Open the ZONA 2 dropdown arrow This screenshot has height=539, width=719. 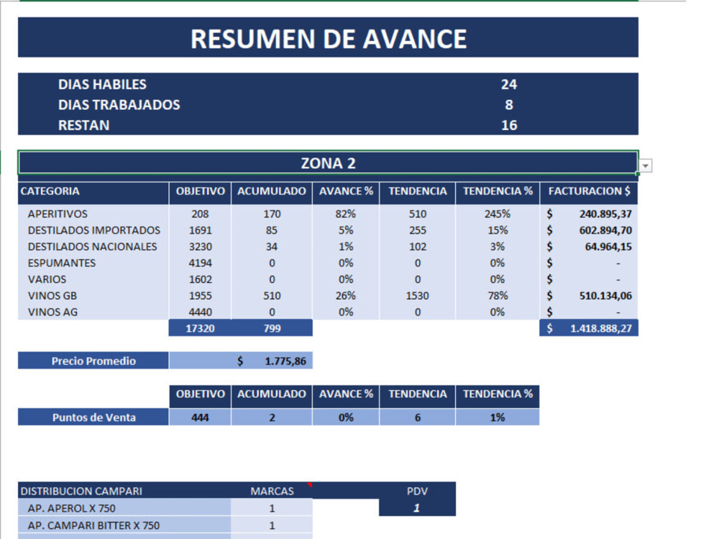[645, 166]
